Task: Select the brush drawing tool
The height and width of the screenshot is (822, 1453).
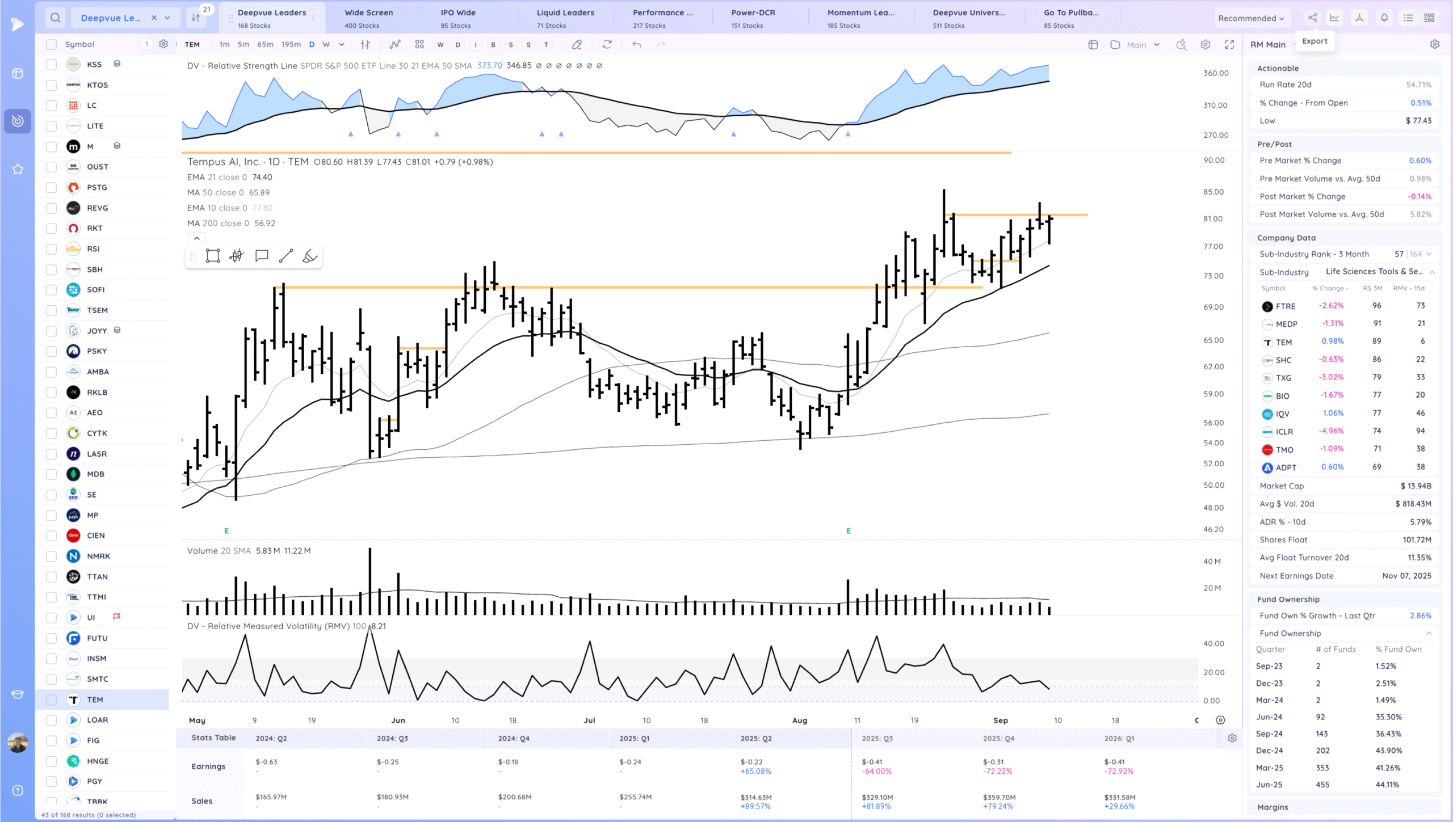Action: [x=310, y=256]
